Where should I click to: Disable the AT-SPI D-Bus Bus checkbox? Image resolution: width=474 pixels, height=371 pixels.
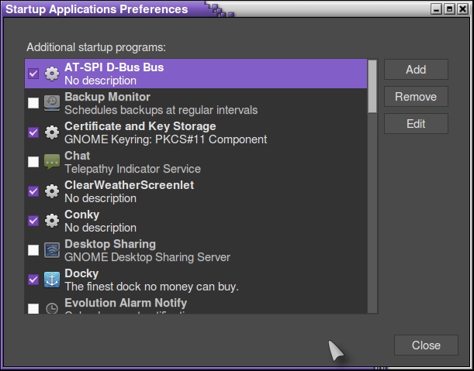(x=33, y=74)
